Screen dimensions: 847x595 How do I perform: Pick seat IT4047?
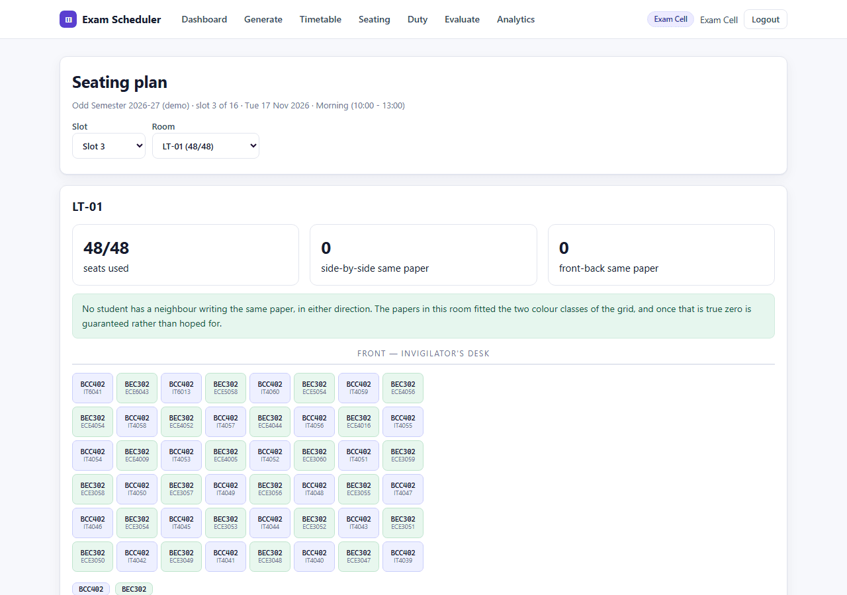click(x=403, y=489)
